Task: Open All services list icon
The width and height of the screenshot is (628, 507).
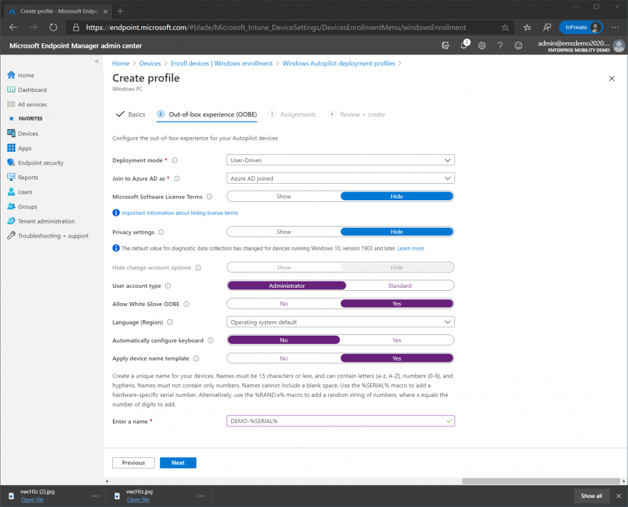Action: coord(11,104)
